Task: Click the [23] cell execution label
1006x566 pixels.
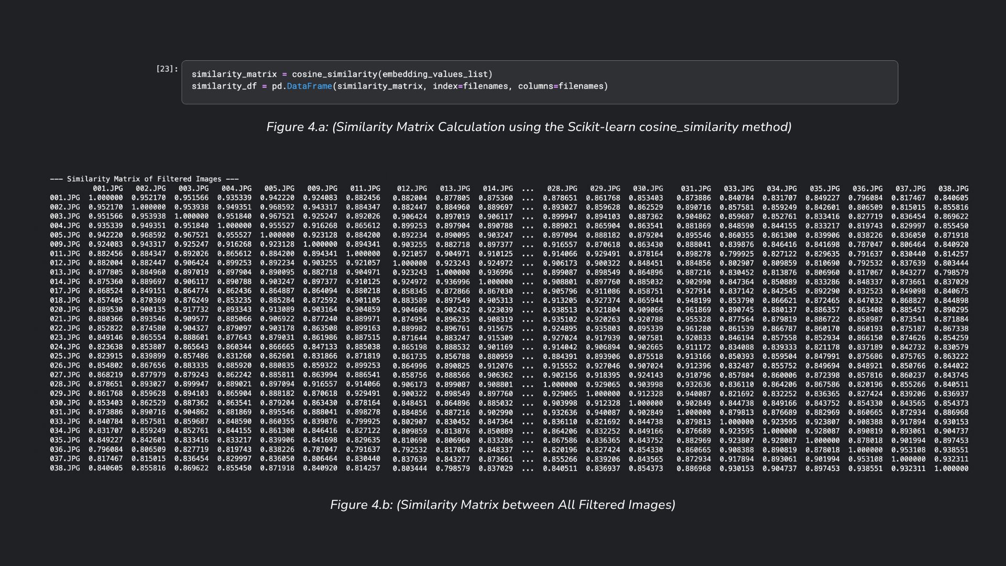Action: [x=167, y=69]
